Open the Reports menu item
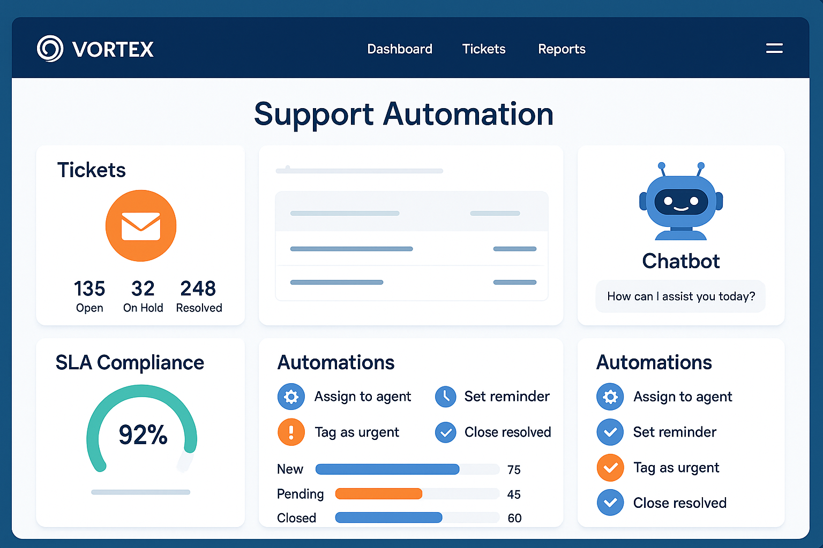The height and width of the screenshot is (548, 823). [x=562, y=49]
